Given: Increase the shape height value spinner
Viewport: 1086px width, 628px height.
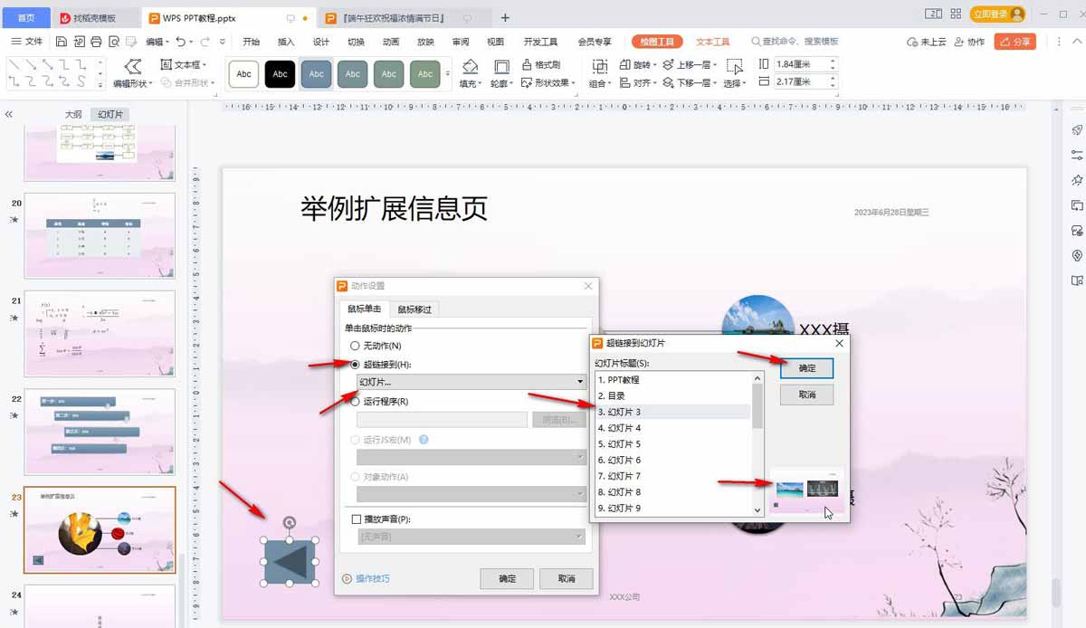Looking at the screenshot, I should (833, 61).
